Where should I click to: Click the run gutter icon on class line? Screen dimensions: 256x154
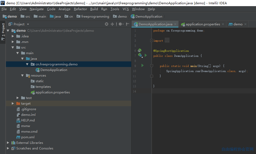click(x=146, y=55)
